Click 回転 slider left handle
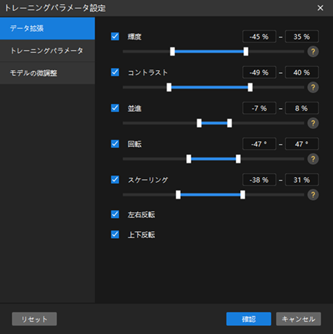 pos(189,159)
